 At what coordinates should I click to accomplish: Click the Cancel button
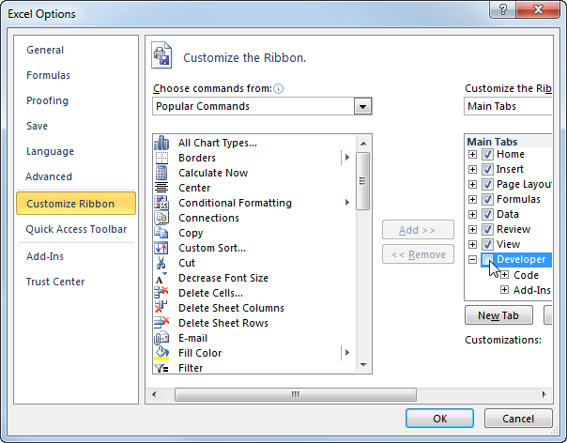pyautogui.click(x=518, y=419)
